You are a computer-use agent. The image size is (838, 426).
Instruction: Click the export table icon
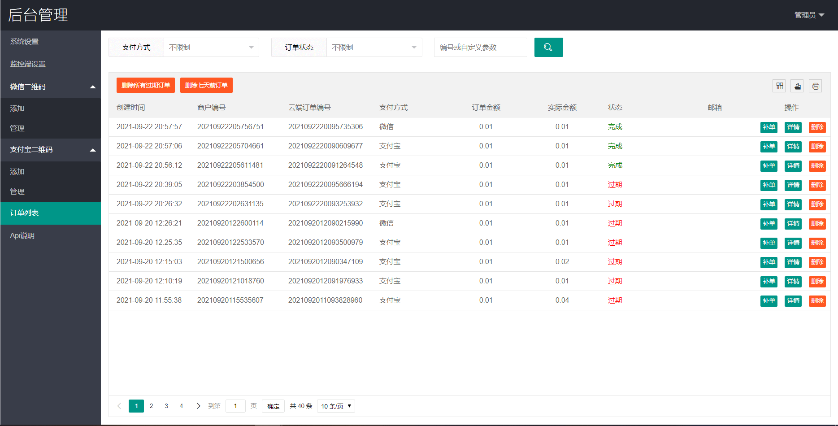(797, 86)
